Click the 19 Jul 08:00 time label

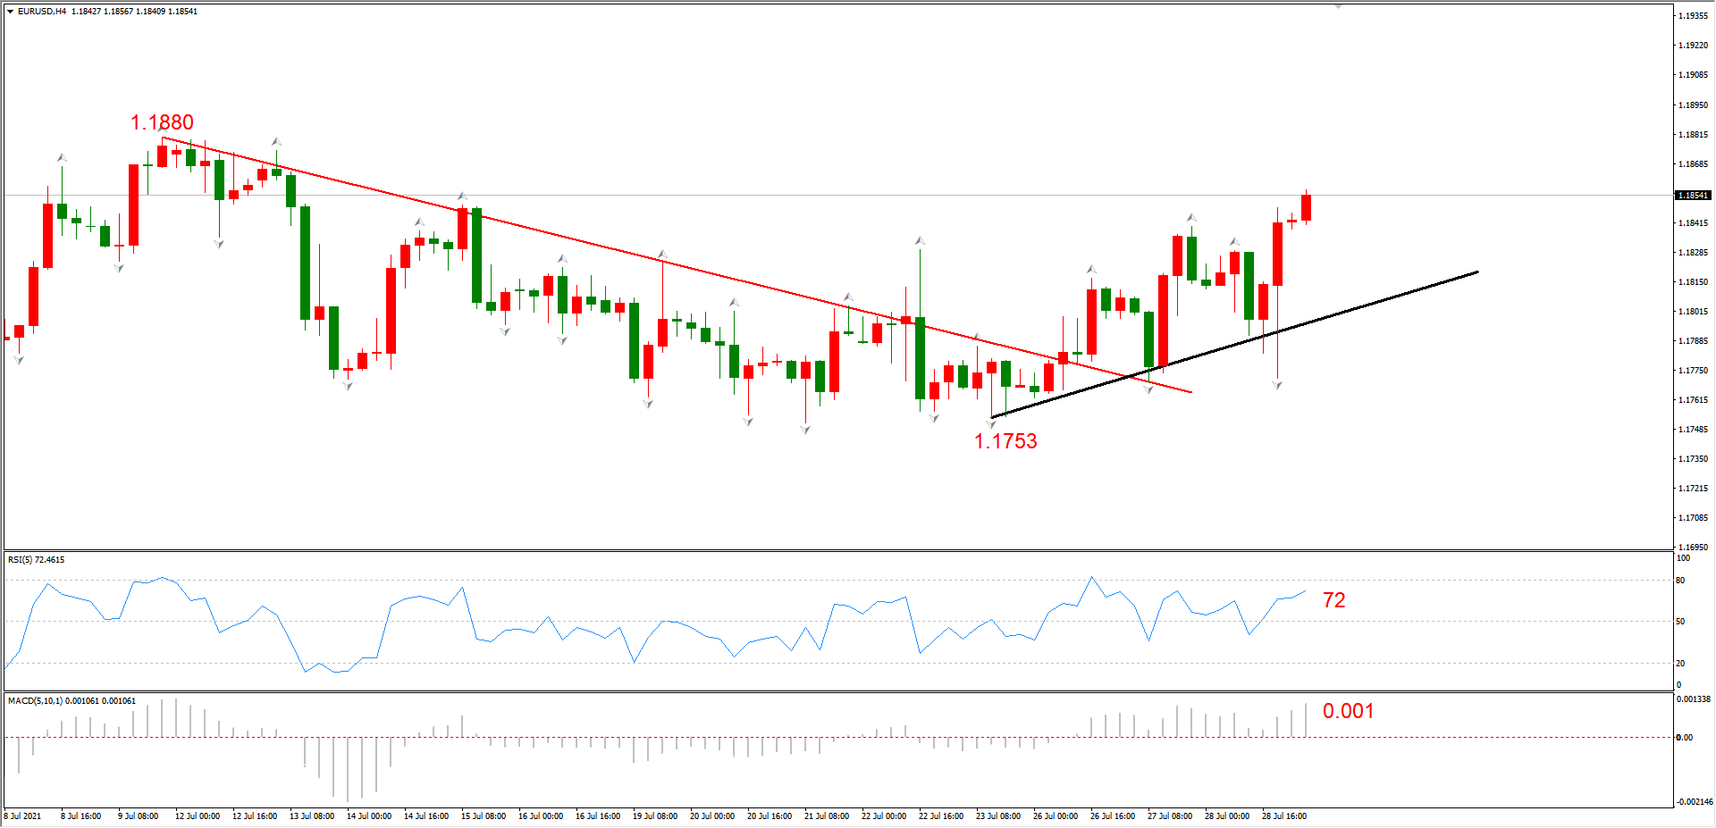(655, 816)
